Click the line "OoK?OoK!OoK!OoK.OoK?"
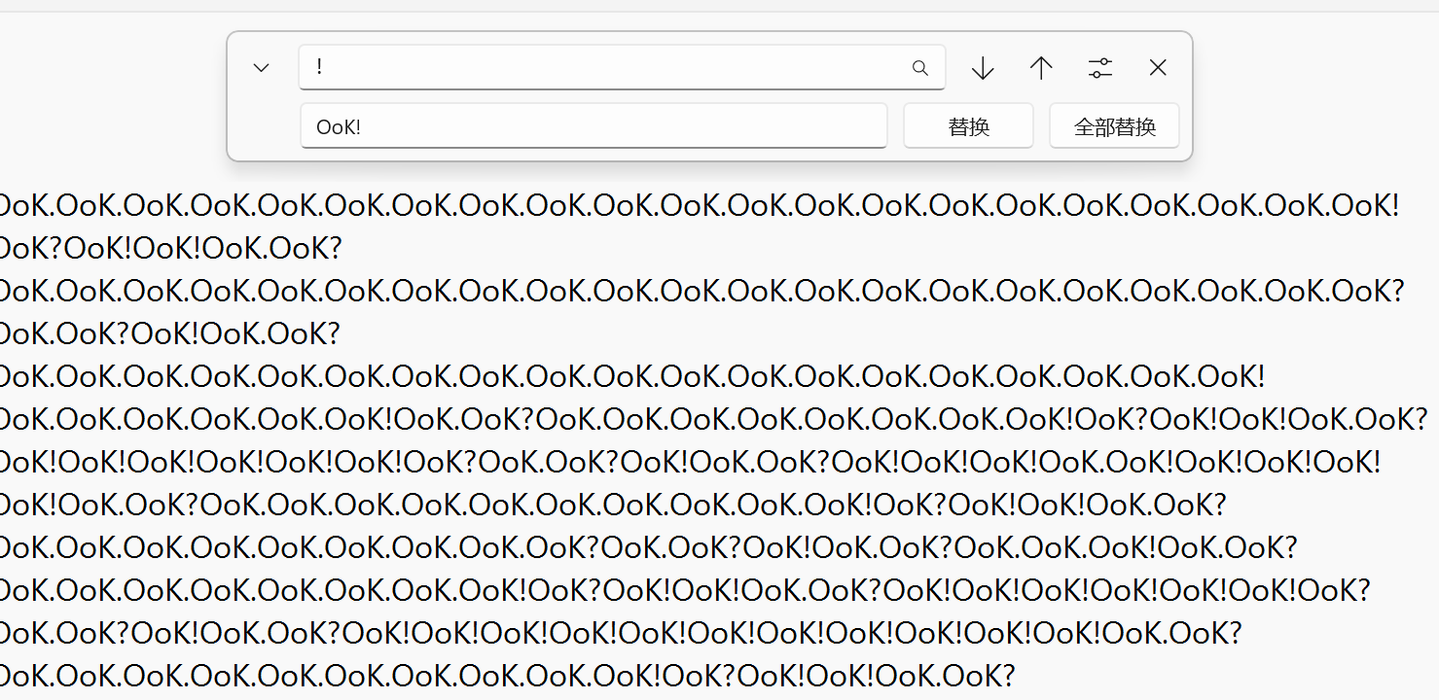Image resolution: width=1439 pixels, height=700 pixels. click(x=170, y=249)
